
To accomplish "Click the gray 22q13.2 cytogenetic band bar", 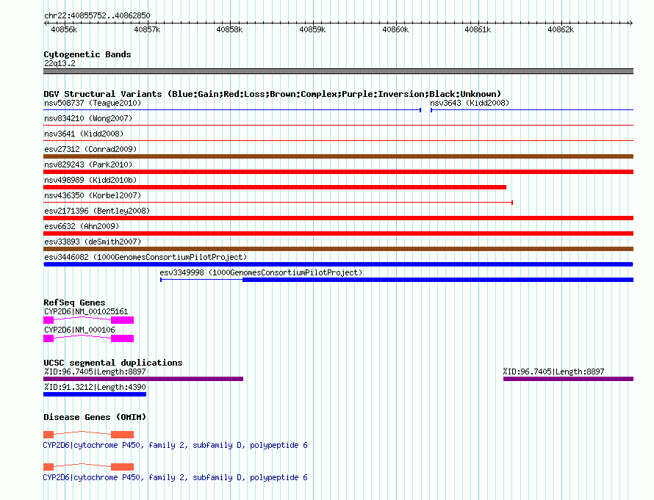I will [338, 71].
